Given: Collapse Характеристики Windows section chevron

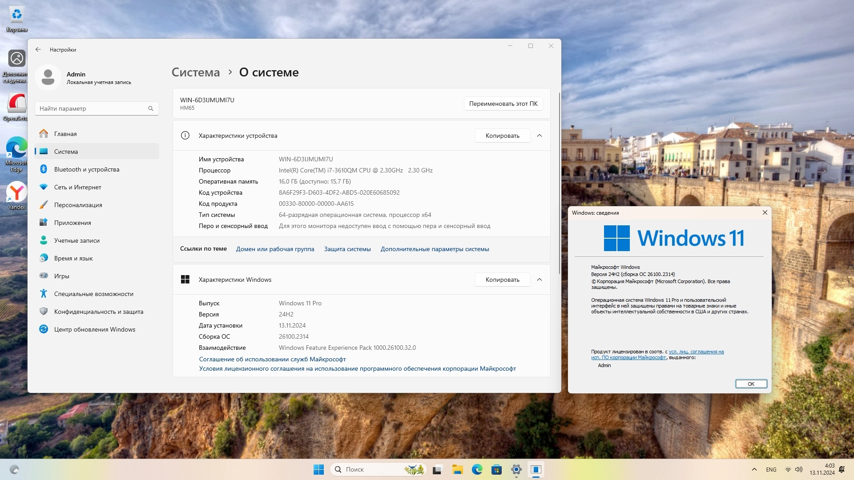Looking at the screenshot, I should (x=540, y=280).
